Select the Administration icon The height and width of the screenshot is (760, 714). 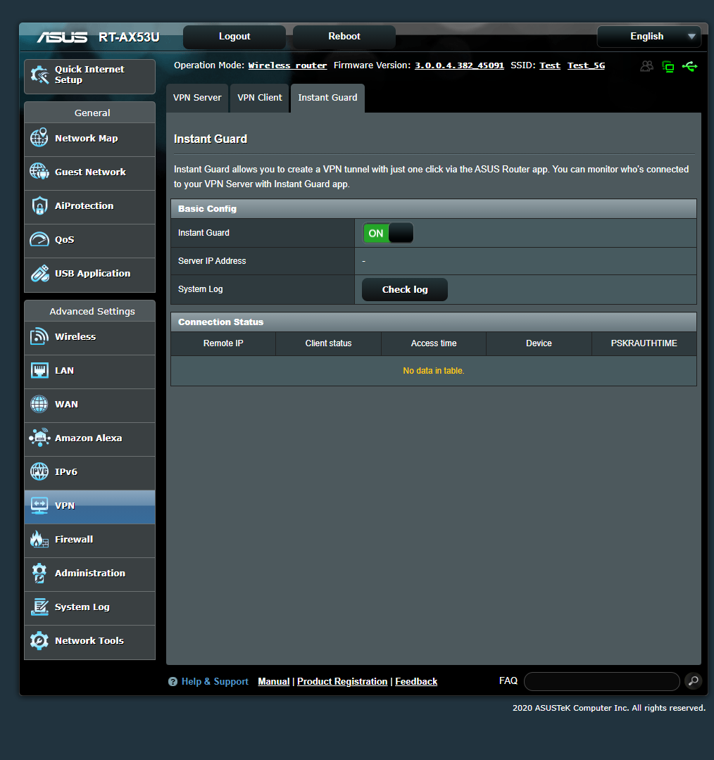point(39,573)
